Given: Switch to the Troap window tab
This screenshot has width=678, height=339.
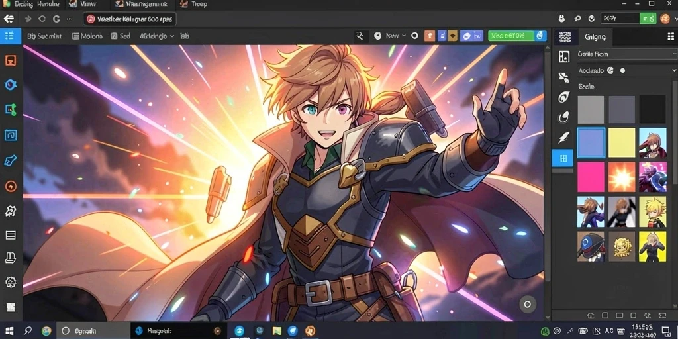Looking at the screenshot, I should coord(193,5).
